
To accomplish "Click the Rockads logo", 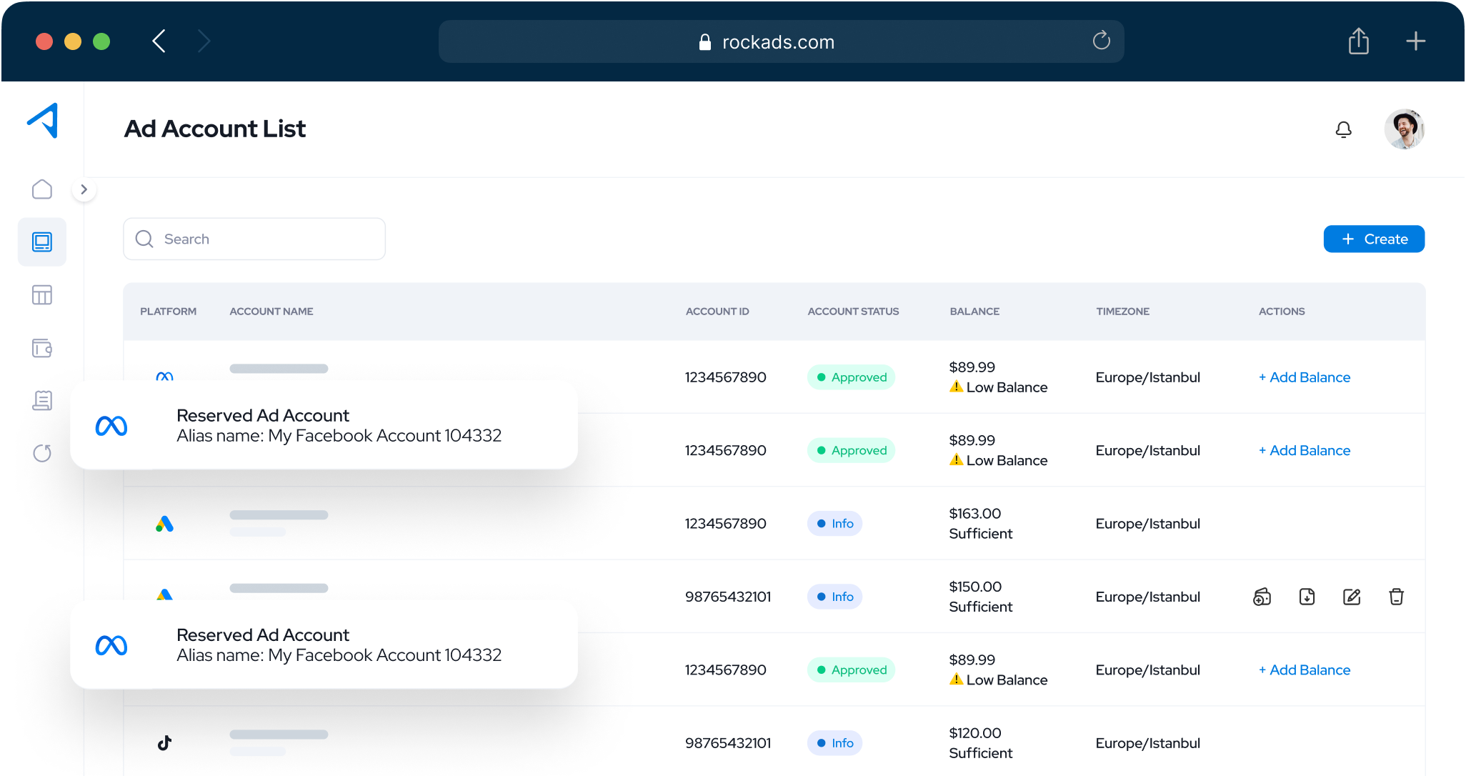I will (x=43, y=121).
